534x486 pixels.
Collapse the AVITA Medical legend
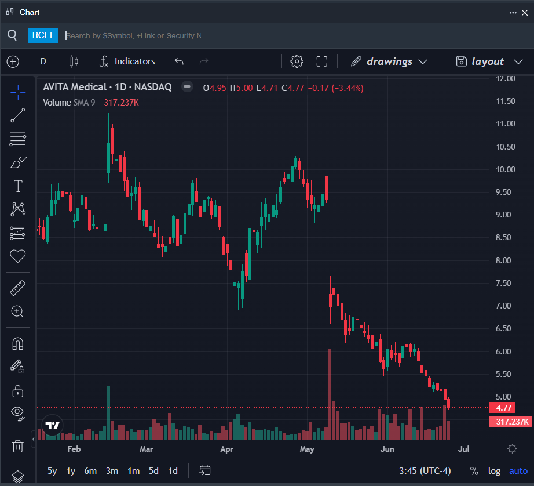187,86
